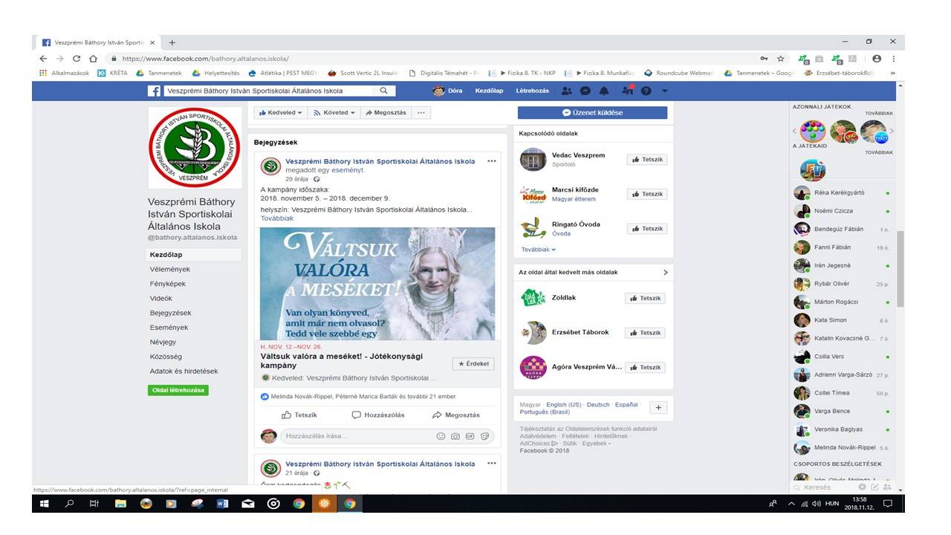This screenshot has height=535, width=951.
Task: Click Érdekel button on the event
Action: click(x=473, y=364)
